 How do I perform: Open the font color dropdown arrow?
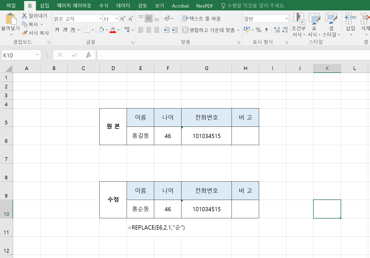point(119,30)
